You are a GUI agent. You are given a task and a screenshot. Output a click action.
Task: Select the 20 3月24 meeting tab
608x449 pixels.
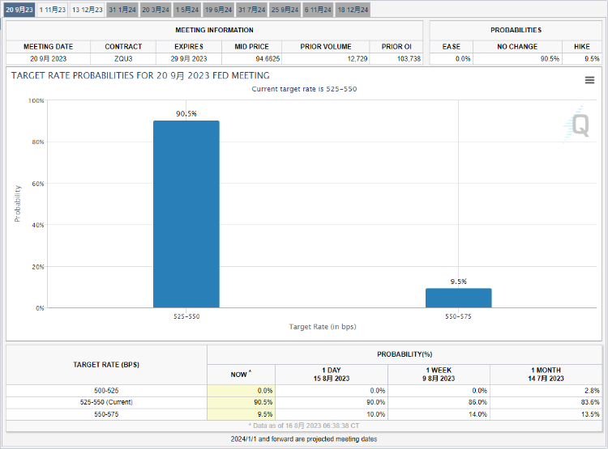click(x=156, y=10)
